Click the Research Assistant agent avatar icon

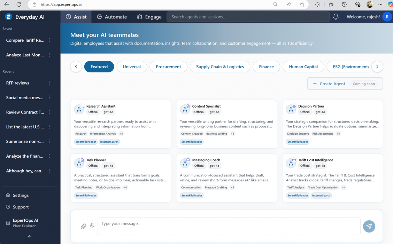79,109
